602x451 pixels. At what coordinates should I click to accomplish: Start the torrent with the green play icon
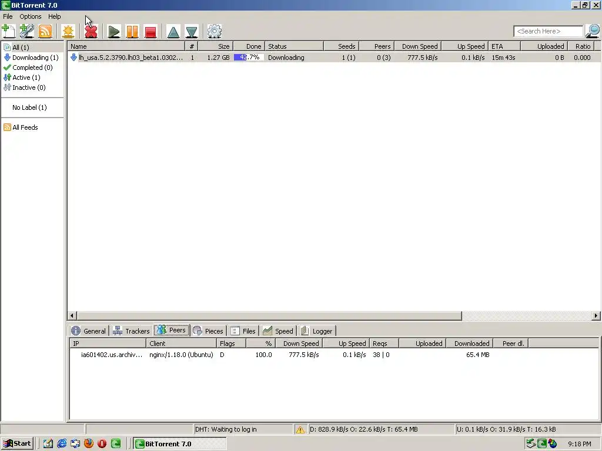click(x=113, y=31)
